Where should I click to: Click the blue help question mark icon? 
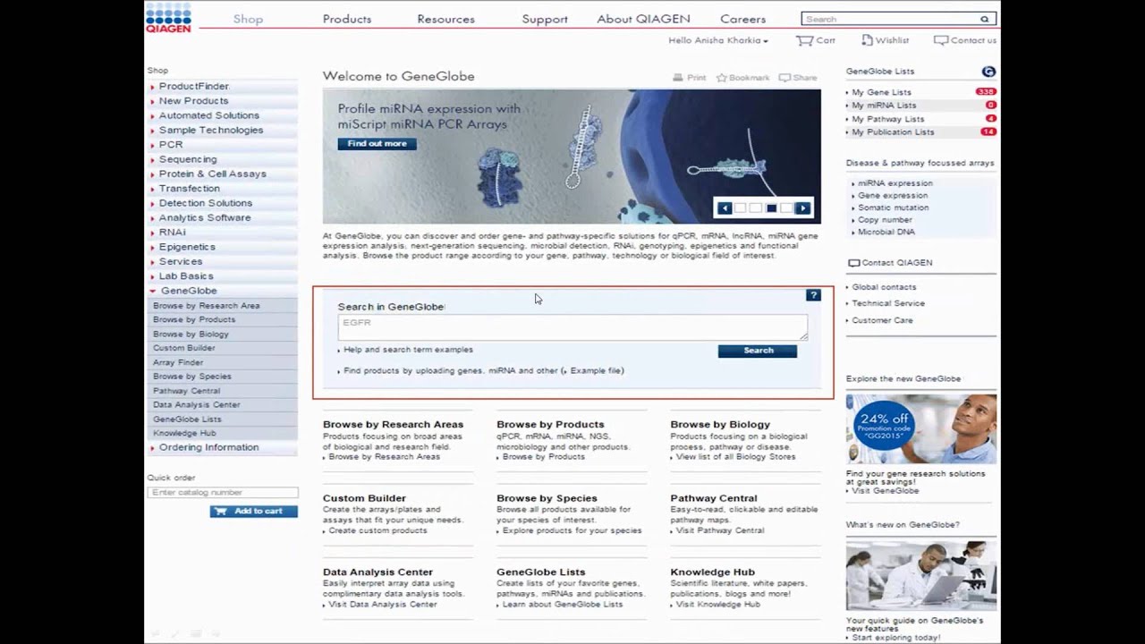click(x=812, y=295)
